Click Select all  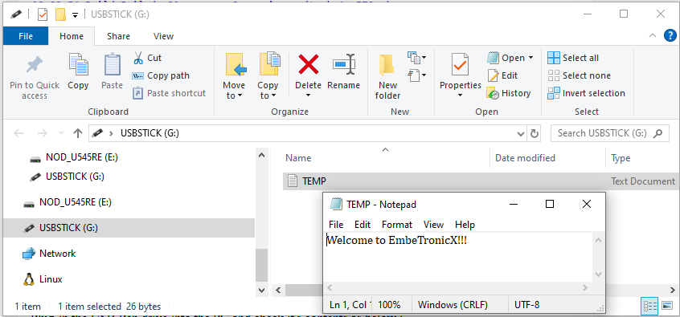click(573, 58)
